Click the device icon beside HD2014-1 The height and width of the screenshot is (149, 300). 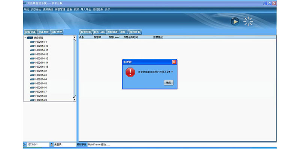[32, 42]
